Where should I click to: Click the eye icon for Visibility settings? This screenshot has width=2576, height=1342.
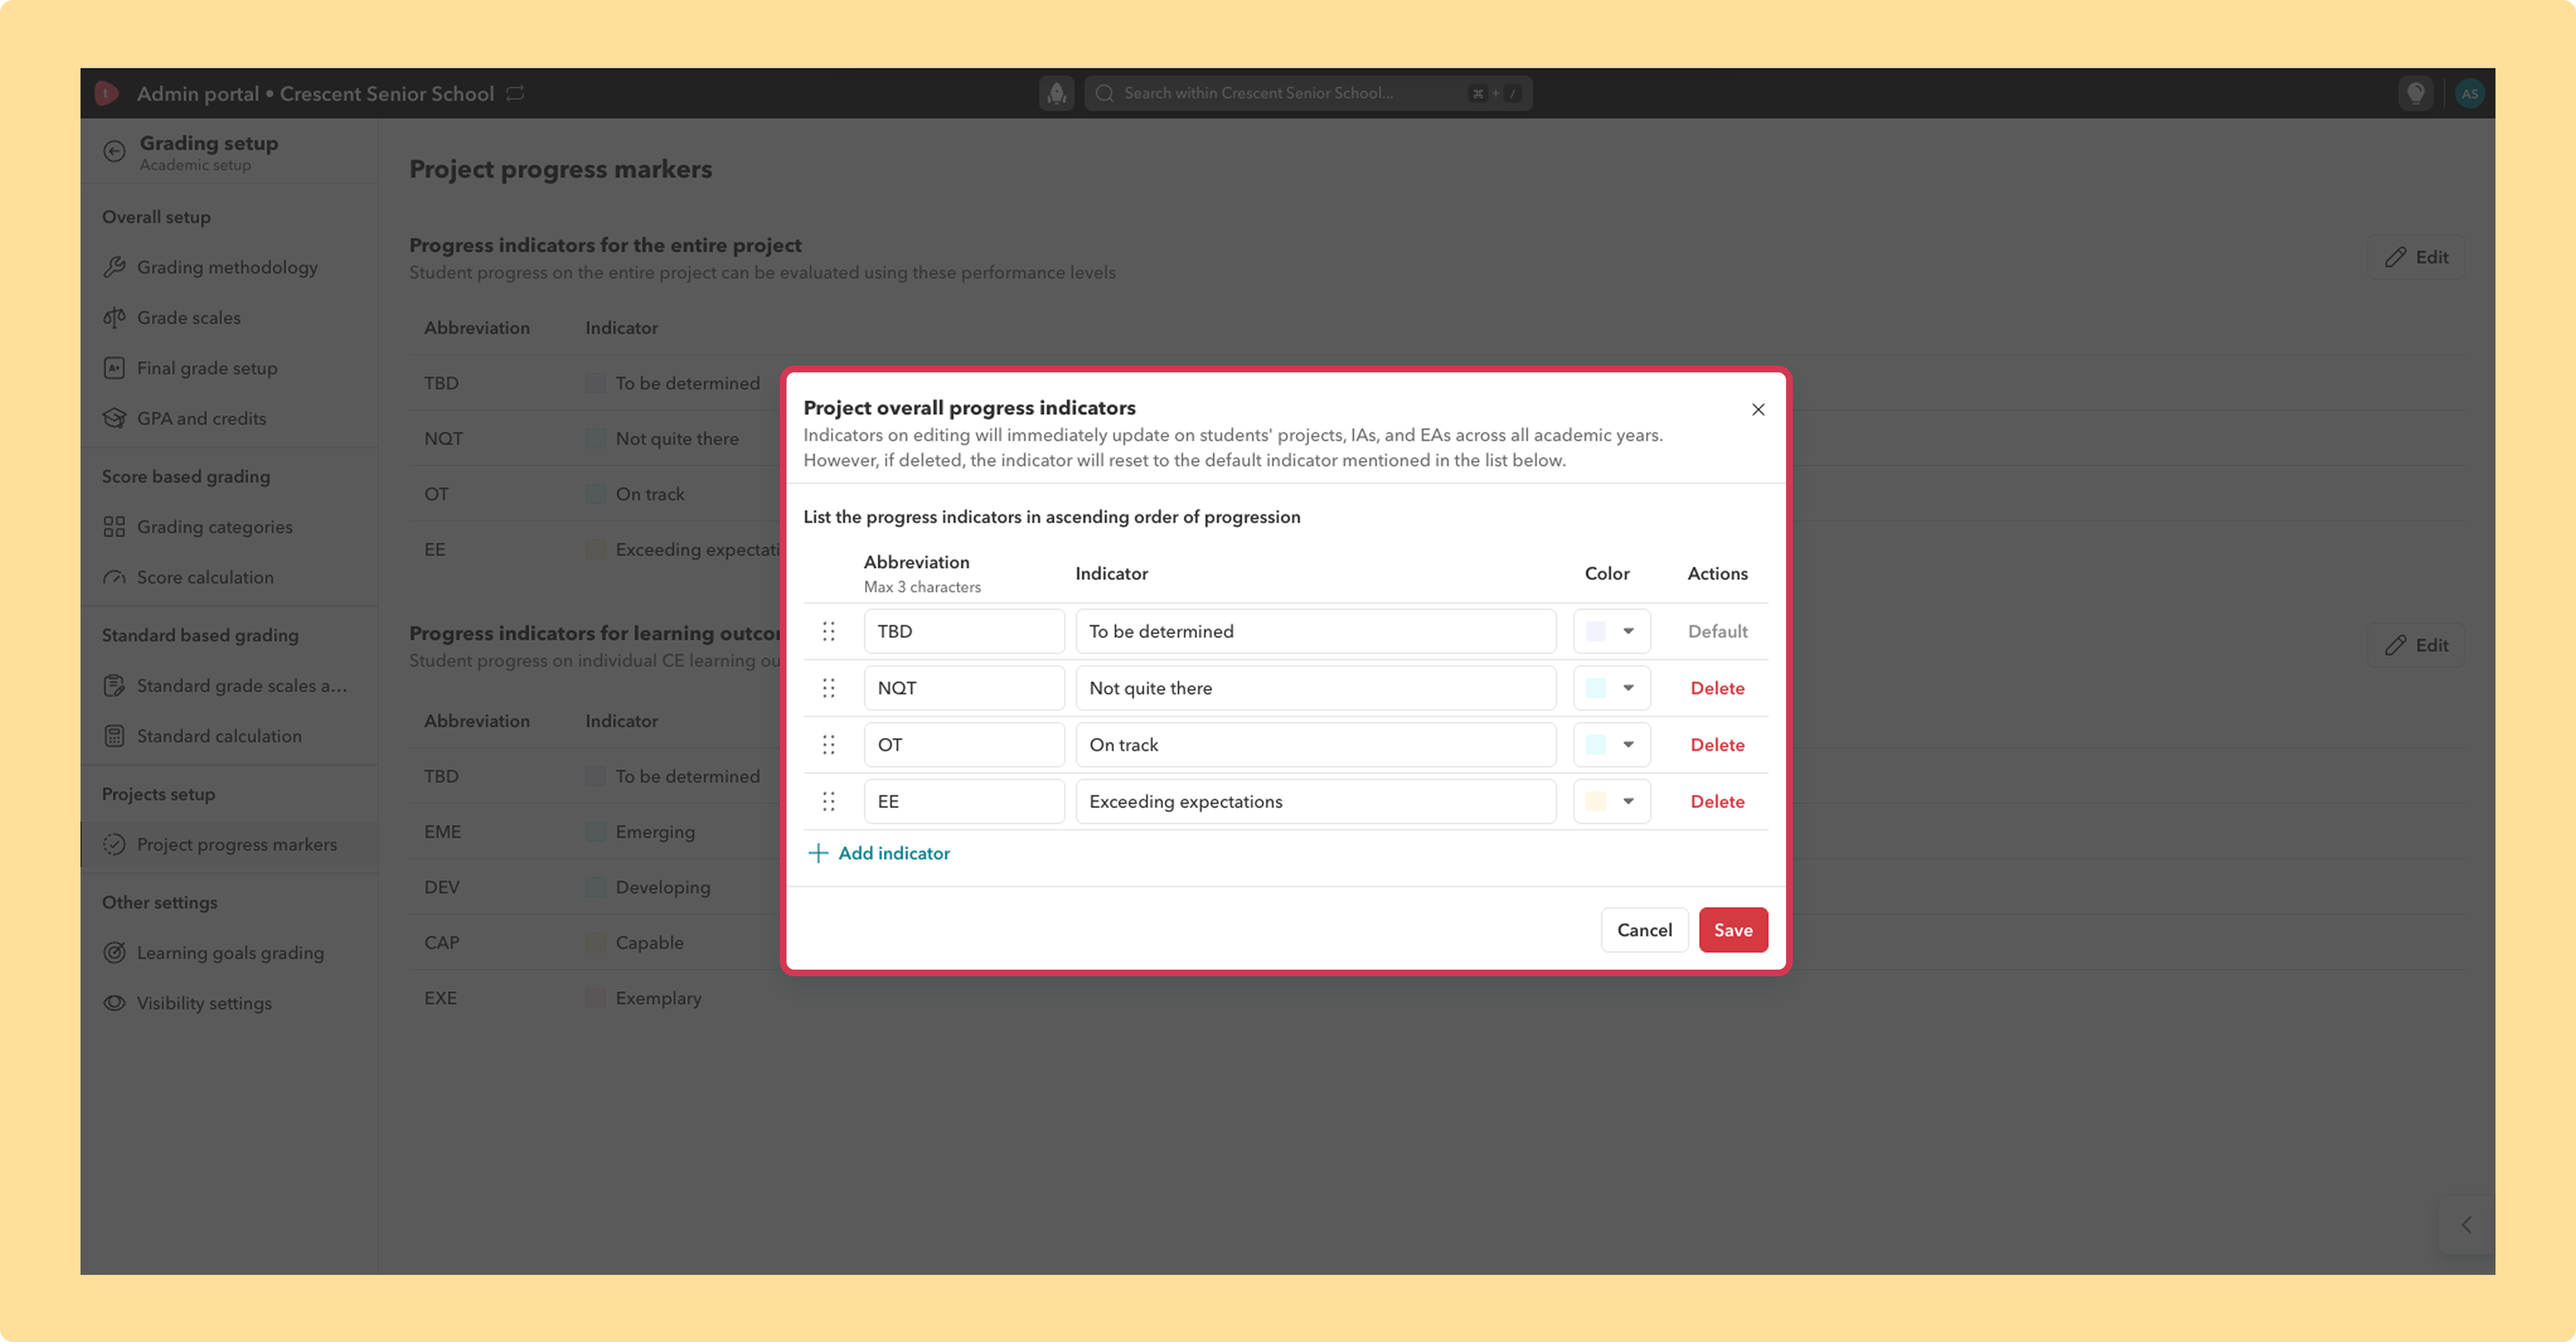114,1003
